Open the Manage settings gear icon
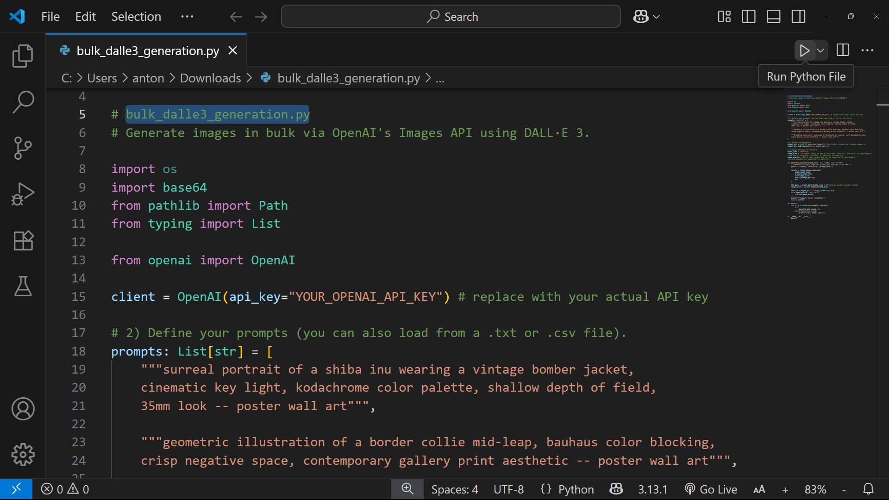 point(22,455)
